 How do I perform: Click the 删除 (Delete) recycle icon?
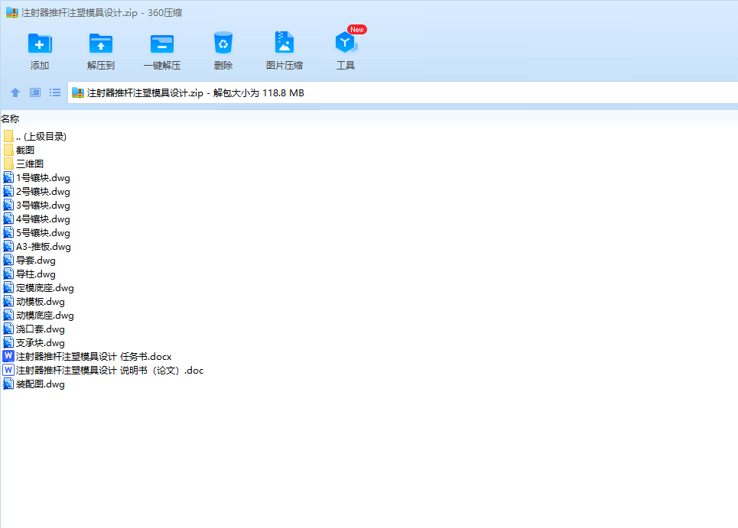223,44
